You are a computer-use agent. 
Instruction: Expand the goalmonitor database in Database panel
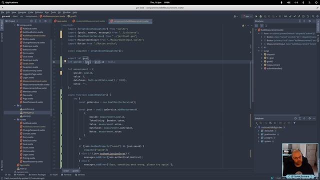click(259, 134)
